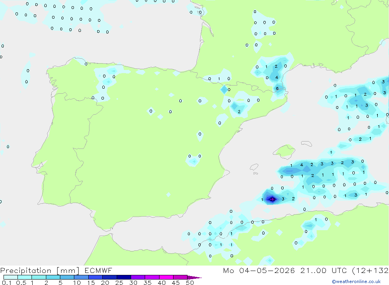The height and width of the screenshot is (285, 389).
Task: Click the legend label '15'
Action: point(91,283)
